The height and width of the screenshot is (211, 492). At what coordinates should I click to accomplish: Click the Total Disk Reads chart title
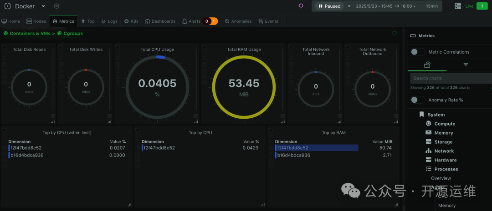click(29, 50)
